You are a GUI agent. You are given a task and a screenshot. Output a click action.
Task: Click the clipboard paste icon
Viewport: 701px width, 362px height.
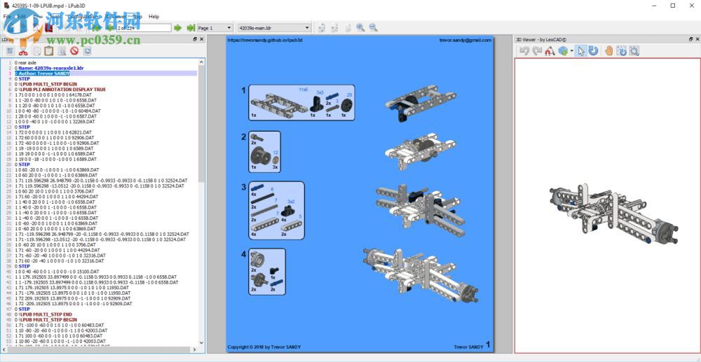49,51
